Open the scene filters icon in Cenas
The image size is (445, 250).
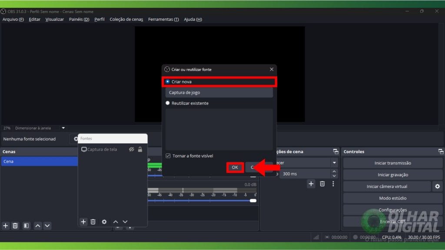26,226
